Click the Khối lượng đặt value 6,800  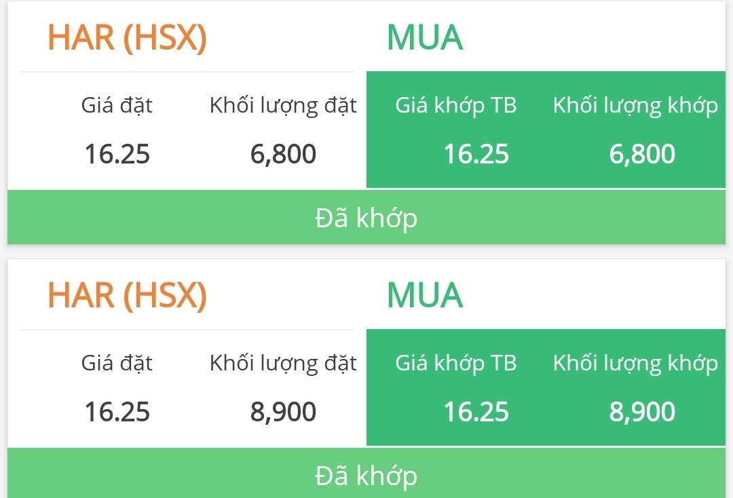tap(283, 155)
